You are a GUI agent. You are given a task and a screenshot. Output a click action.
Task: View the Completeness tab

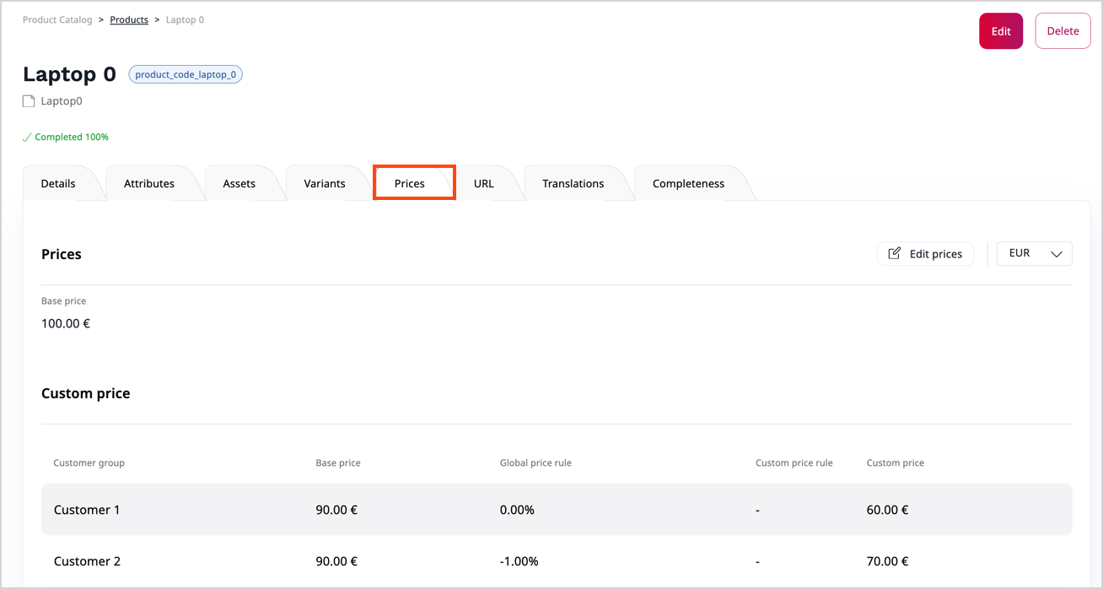(688, 183)
